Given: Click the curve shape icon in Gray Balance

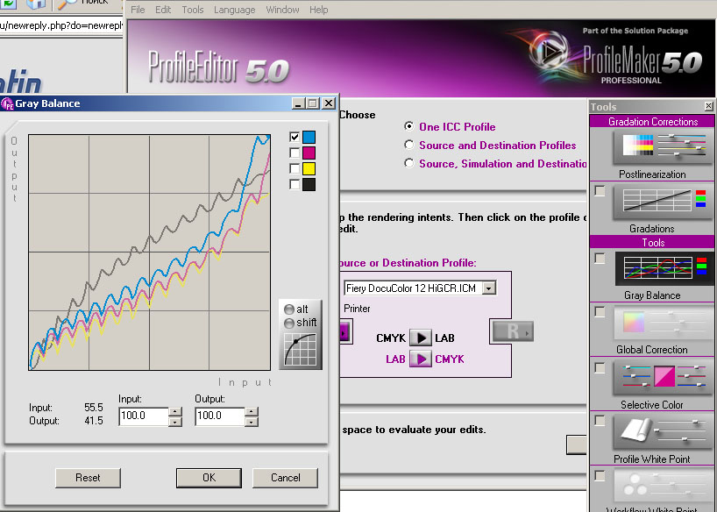Looking at the screenshot, I should [300, 350].
